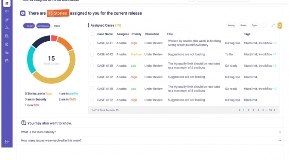Select the Status chart filter tab
This screenshot has width=289, height=160.
[x=57, y=26]
